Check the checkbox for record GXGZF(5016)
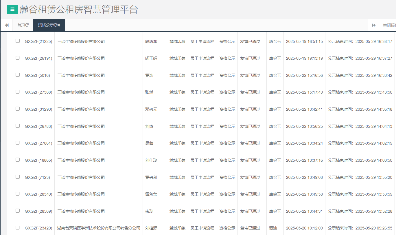 [17, 75]
